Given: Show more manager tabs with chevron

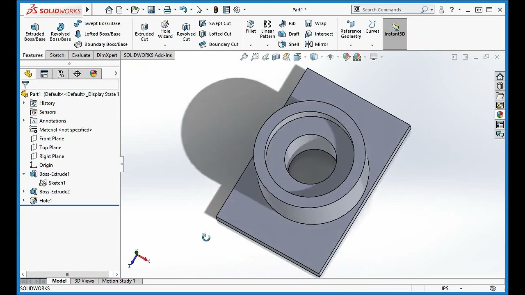Looking at the screenshot, I should (x=116, y=74).
